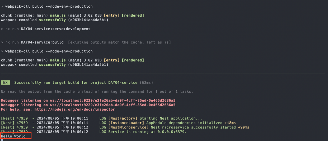The height and width of the screenshot is (141, 328).
Task: Click the first webpack hash d963b141aa4da5b1
Action: 88,20
